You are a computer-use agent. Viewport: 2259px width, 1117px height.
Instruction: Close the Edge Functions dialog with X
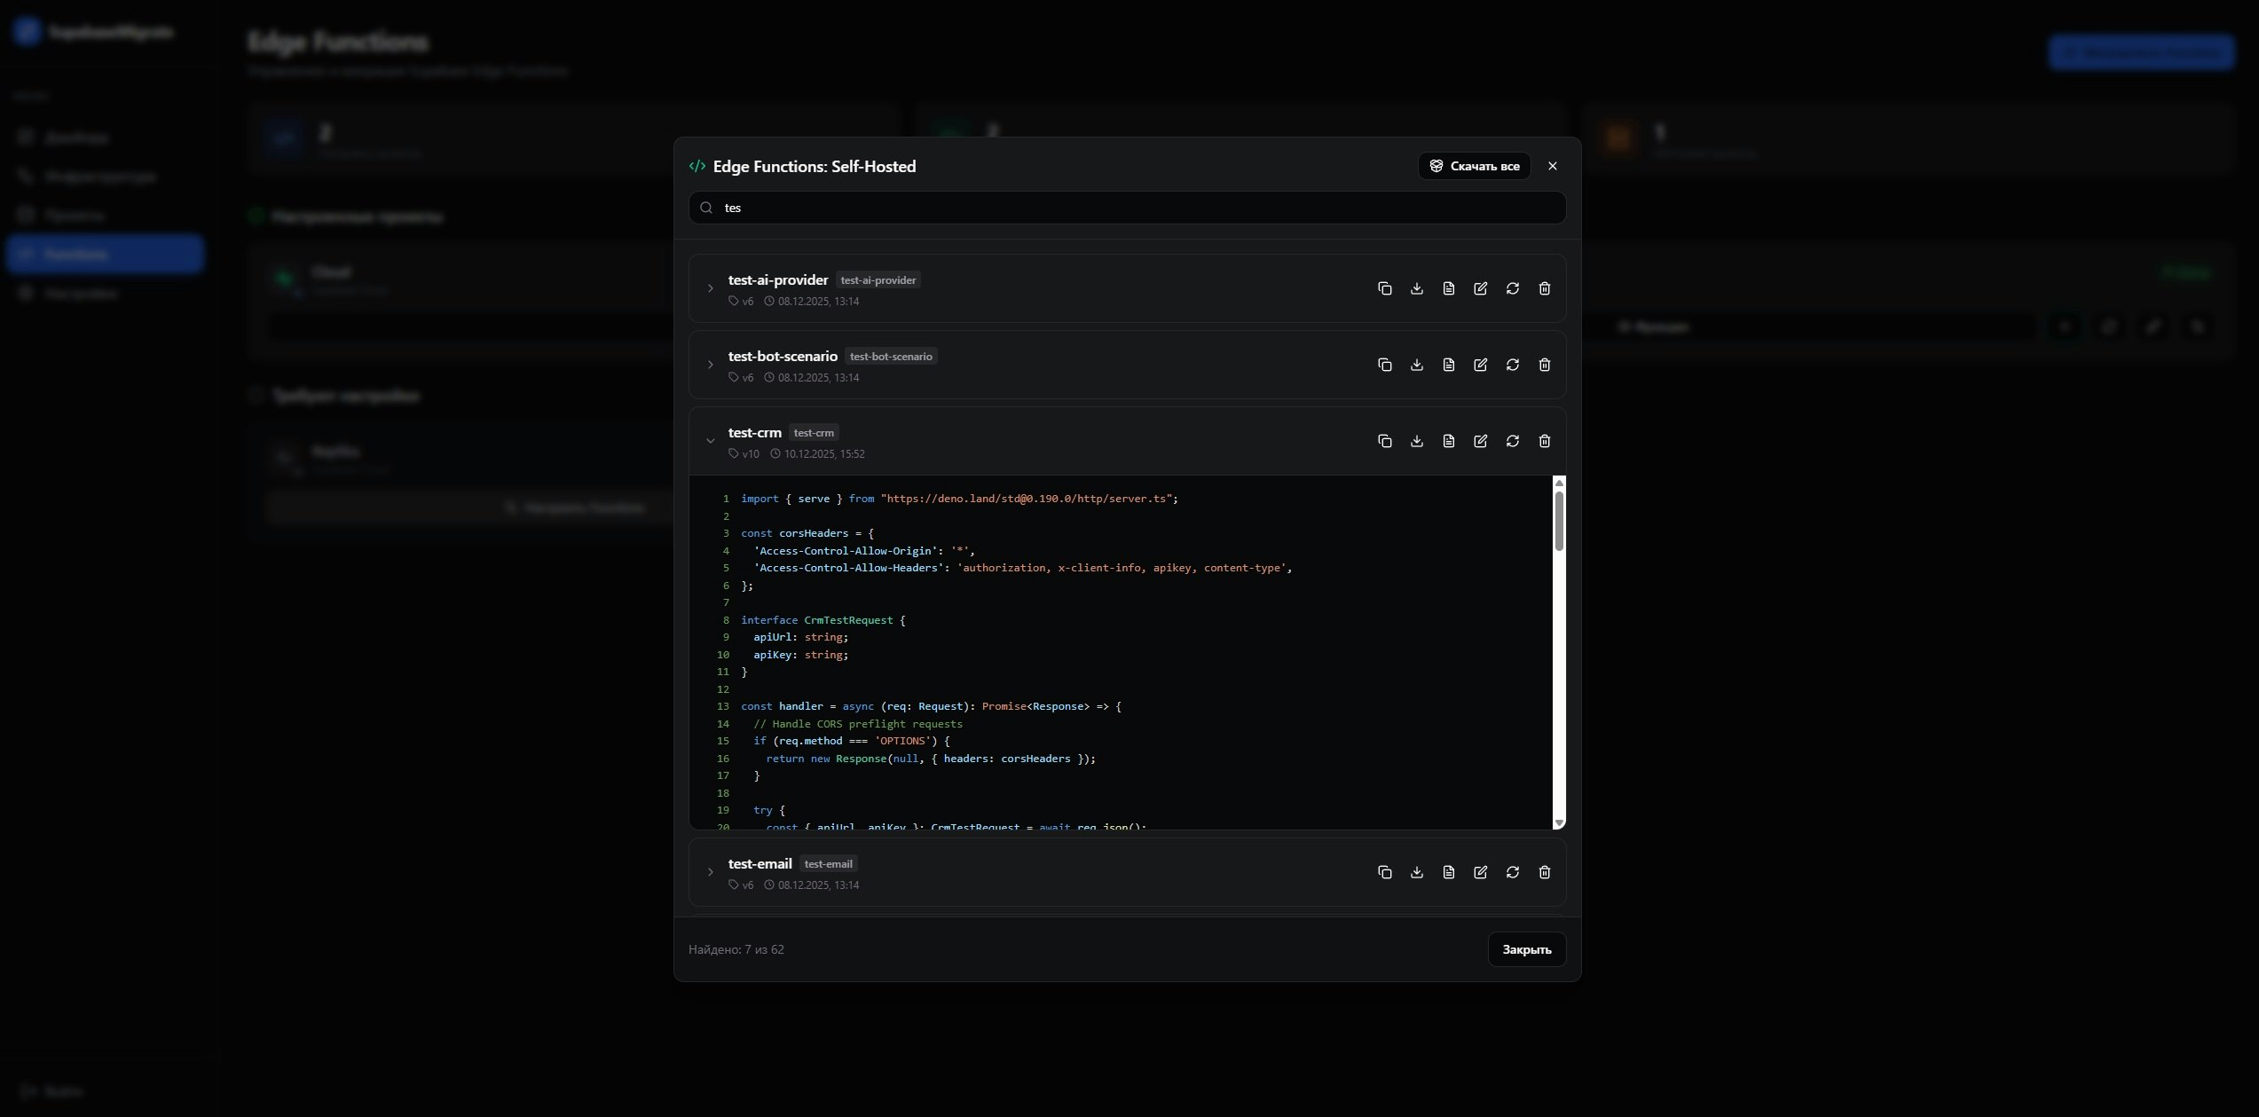point(1552,166)
